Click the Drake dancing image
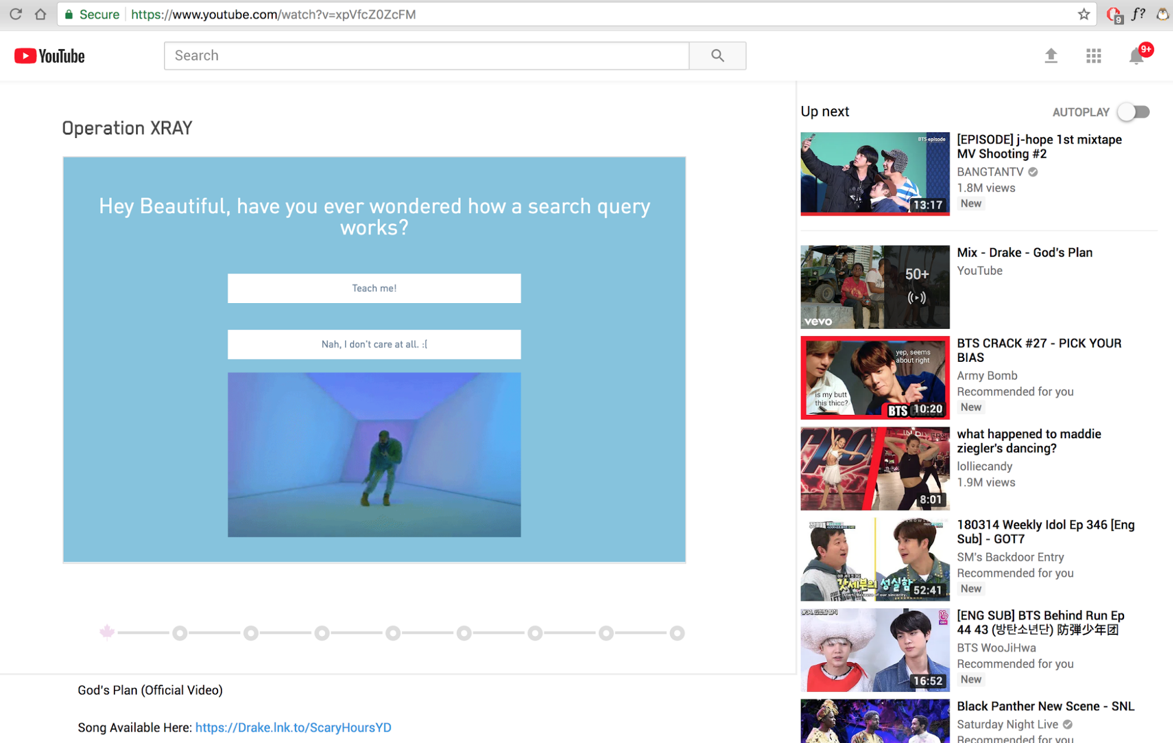 point(374,455)
